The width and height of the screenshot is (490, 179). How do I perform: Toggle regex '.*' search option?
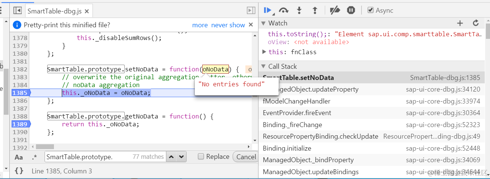(34, 157)
